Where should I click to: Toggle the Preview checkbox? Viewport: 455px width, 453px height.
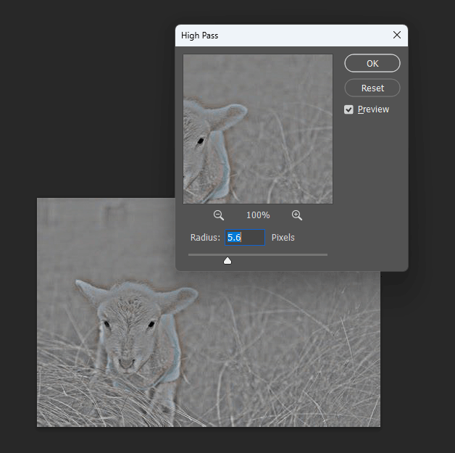click(x=349, y=109)
